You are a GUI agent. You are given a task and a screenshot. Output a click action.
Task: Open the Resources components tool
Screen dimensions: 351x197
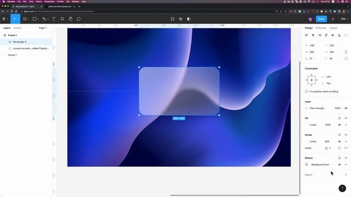pyautogui.click(x=63, y=19)
